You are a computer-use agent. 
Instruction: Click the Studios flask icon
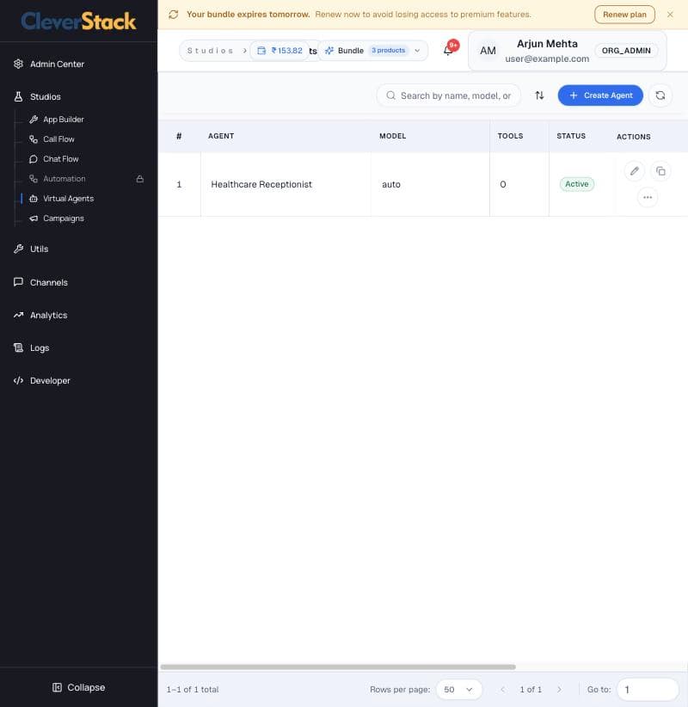[x=18, y=96]
